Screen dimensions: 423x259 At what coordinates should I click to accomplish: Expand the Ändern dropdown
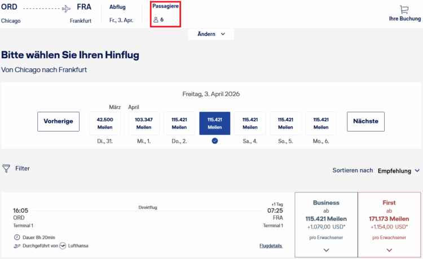tap(211, 34)
